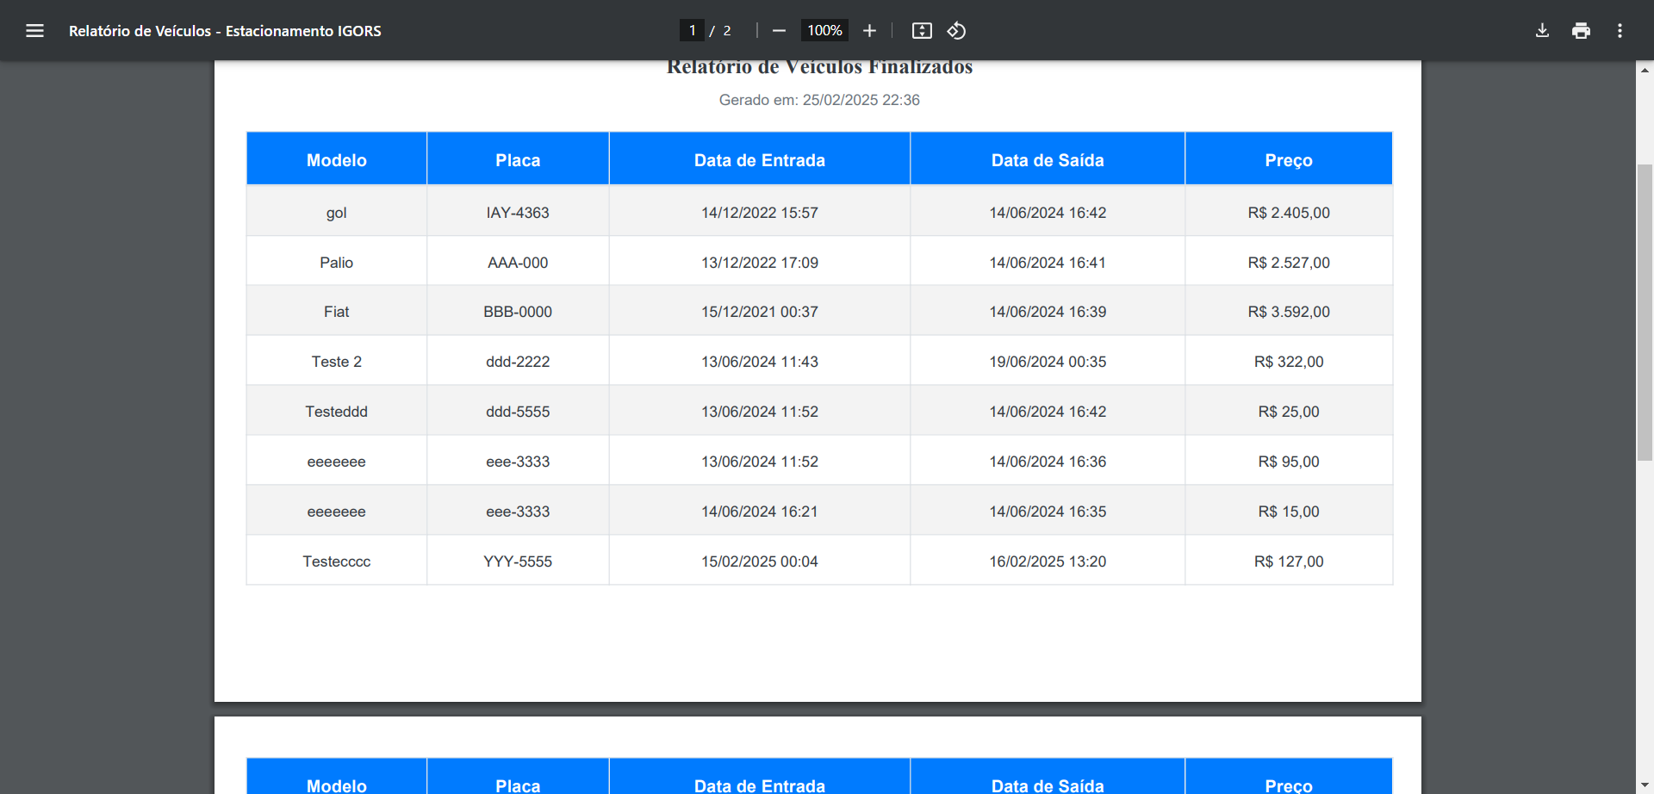Click the scrollbar down arrow
Screen dimensions: 1654x794
[x=1645, y=785]
